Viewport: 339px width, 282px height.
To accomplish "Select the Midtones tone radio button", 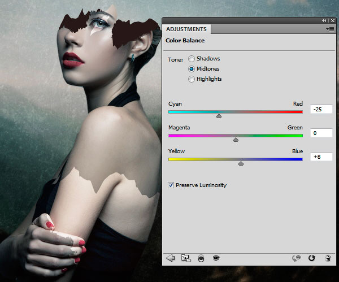I will point(192,69).
